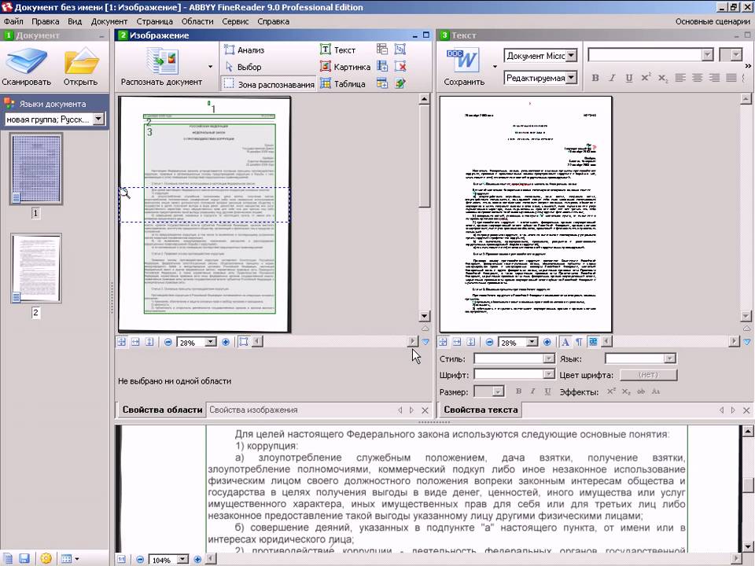Toggle Italic in the Text toolbar
The height and width of the screenshot is (566, 755).
pyautogui.click(x=612, y=78)
